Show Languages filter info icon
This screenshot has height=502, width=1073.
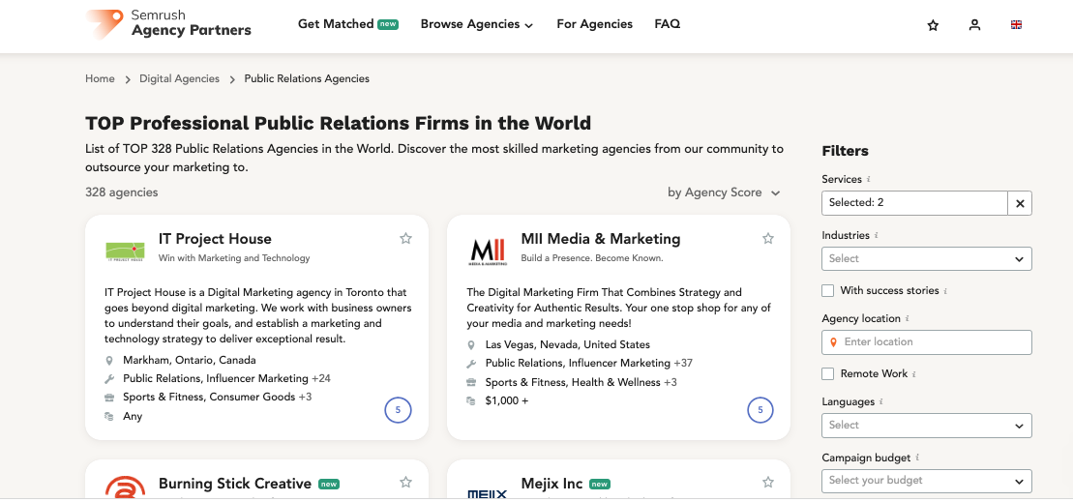(x=881, y=402)
